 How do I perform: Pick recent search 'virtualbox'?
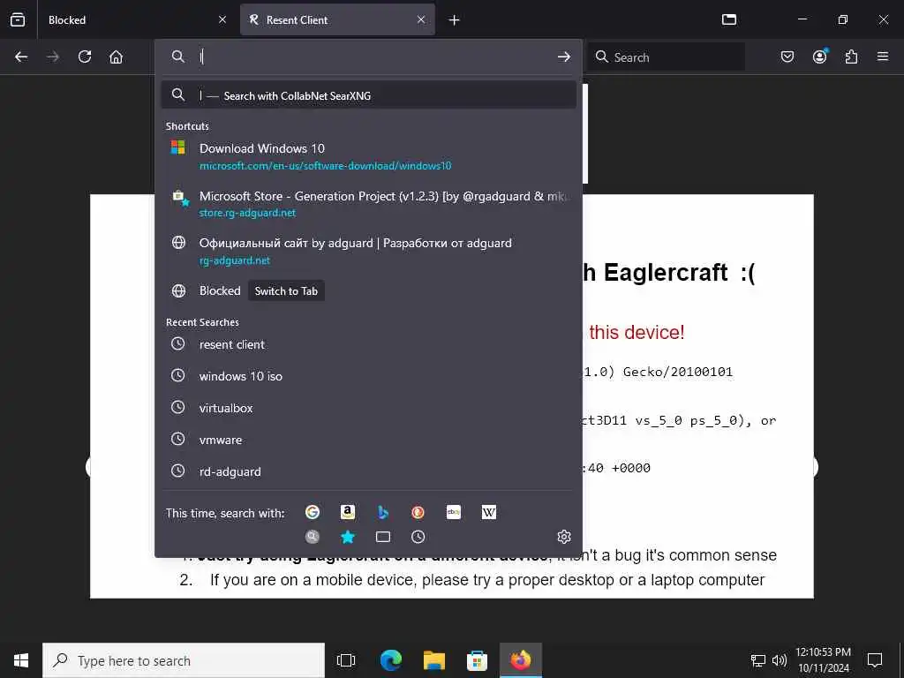click(x=368, y=408)
